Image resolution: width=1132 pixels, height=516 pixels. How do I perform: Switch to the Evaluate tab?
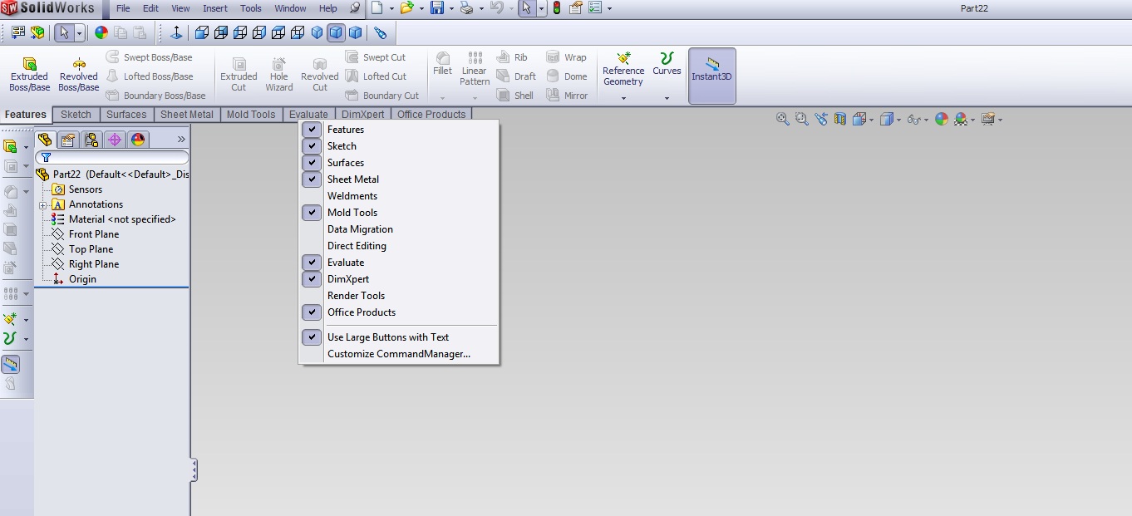point(308,115)
